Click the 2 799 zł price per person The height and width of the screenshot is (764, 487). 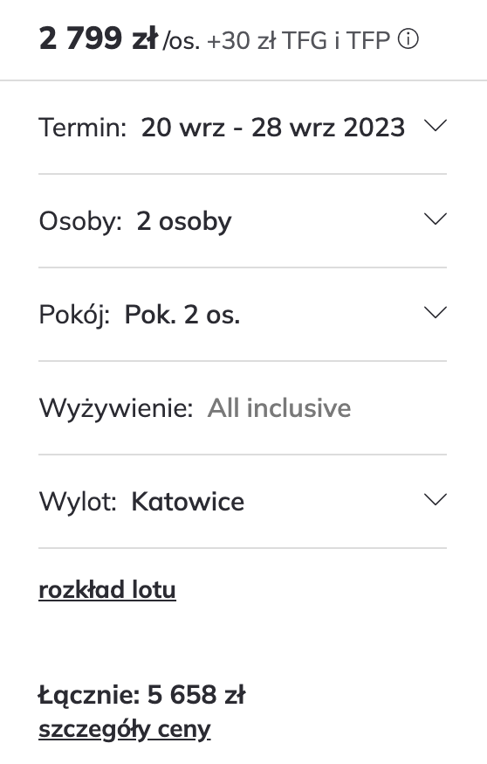99,38
